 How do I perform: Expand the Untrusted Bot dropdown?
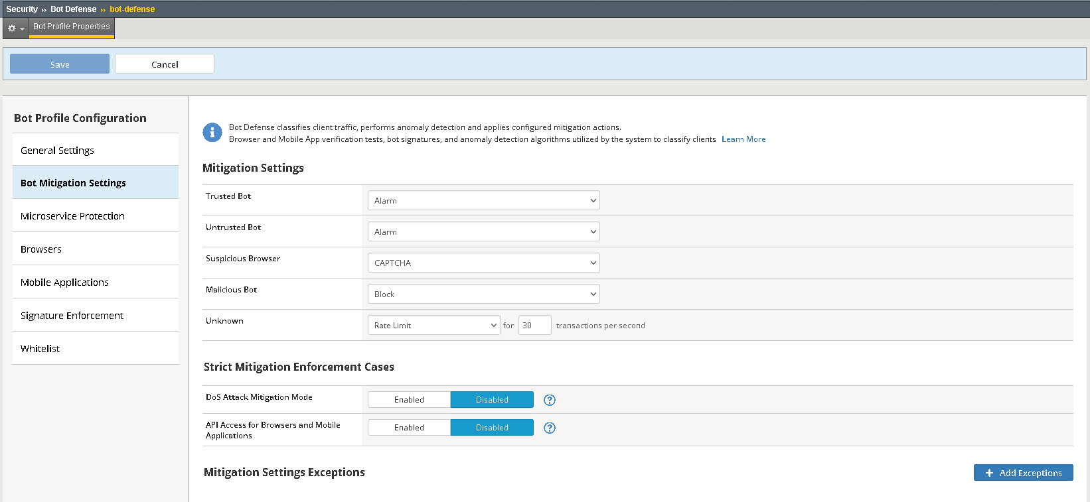pyautogui.click(x=483, y=231)
